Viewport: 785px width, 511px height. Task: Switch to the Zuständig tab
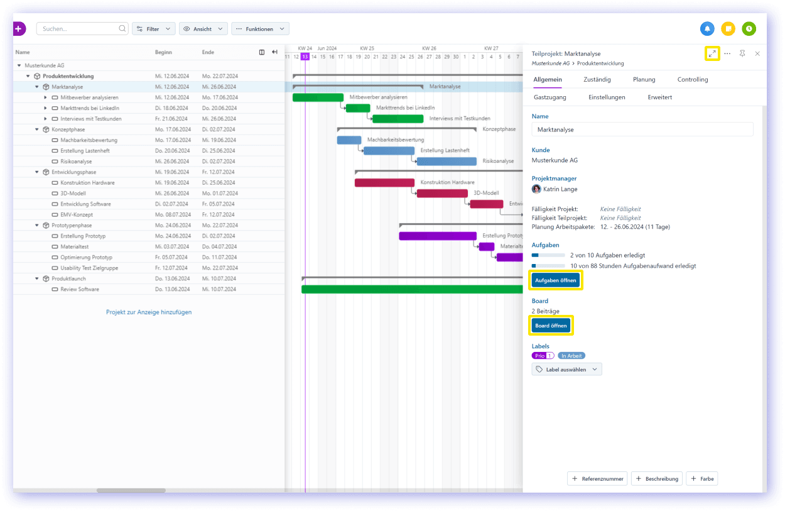point(597,80)
